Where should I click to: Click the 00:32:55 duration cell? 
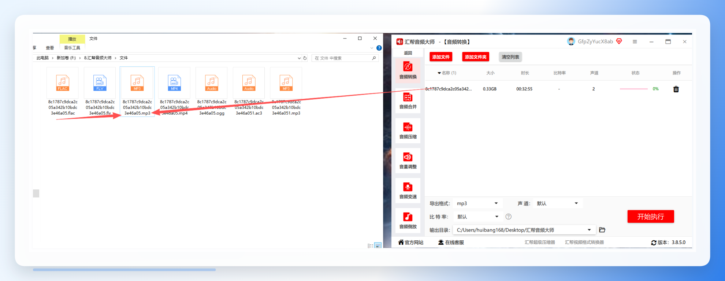pyautogui.click(x=524, y=89)
